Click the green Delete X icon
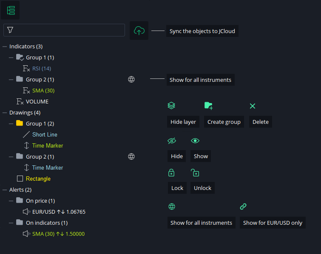This screenshot has height=254, width=321. [x=253, y=106]
